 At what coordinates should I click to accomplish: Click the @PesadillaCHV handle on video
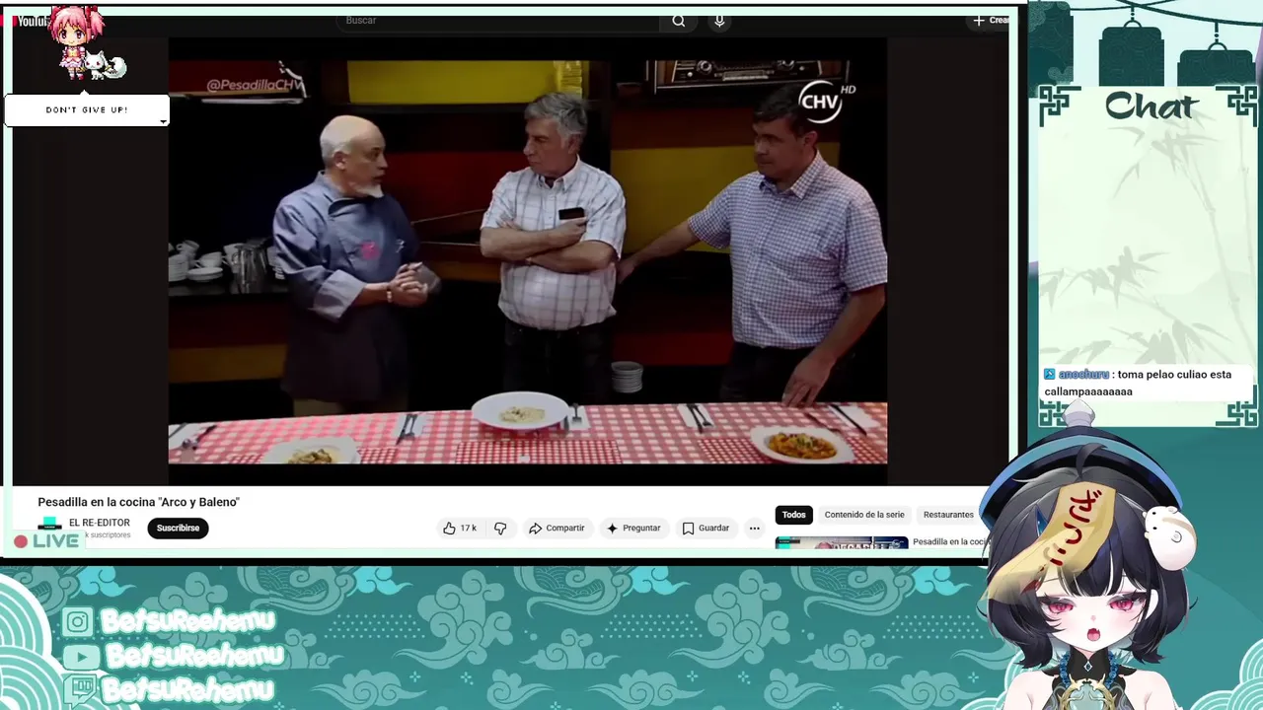coord(255,86)
